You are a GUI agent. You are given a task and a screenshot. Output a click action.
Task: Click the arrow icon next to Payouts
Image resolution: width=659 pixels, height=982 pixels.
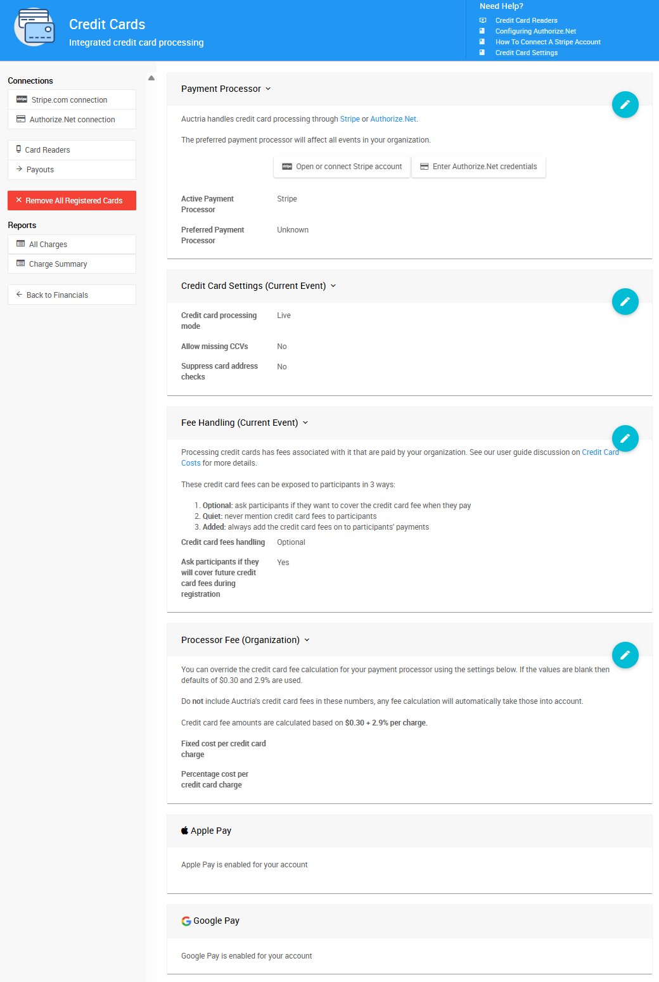point(18,169)
